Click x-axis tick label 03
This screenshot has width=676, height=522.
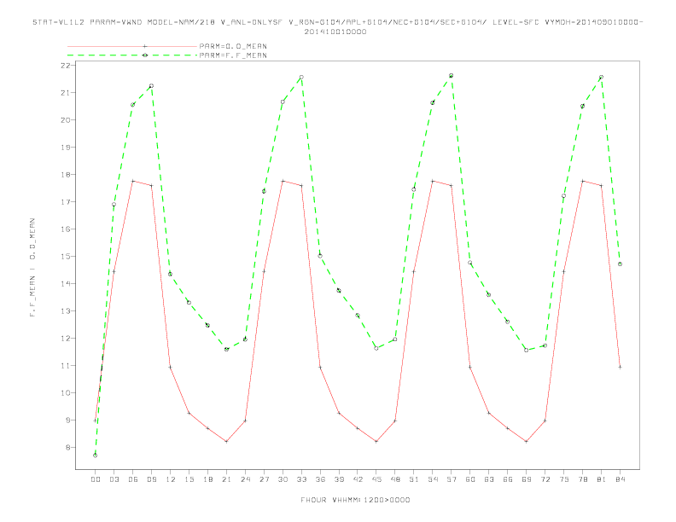tap(114, 479)
